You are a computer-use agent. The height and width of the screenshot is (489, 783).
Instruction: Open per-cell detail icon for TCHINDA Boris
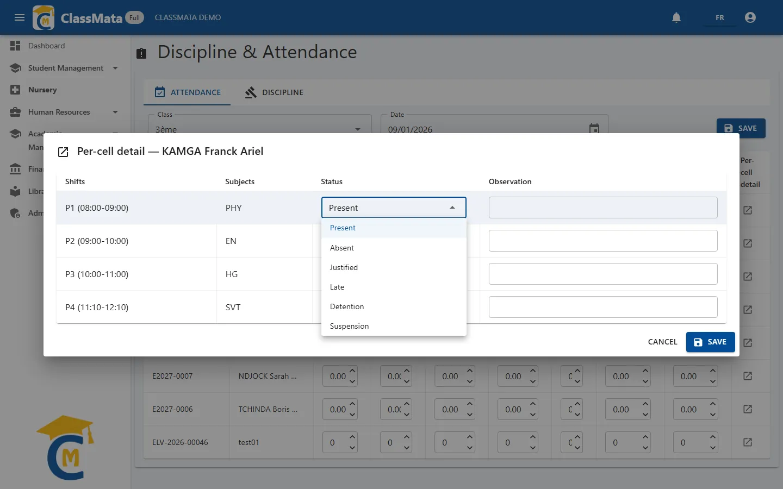(x=748, y=409)
